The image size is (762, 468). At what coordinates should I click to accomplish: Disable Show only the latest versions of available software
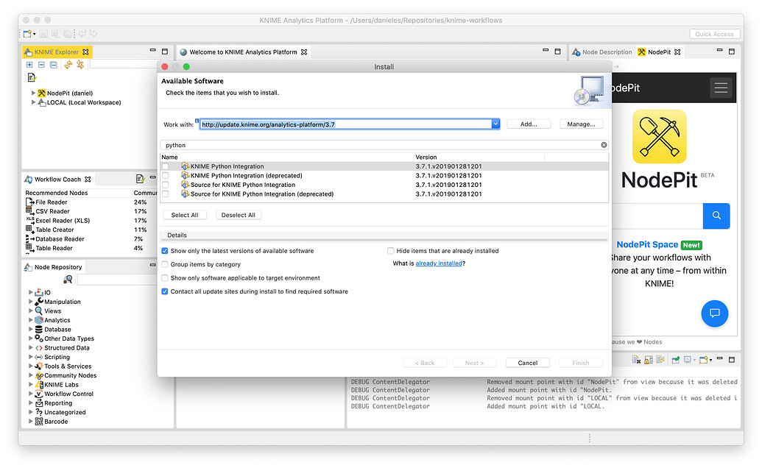click(164, 251)
